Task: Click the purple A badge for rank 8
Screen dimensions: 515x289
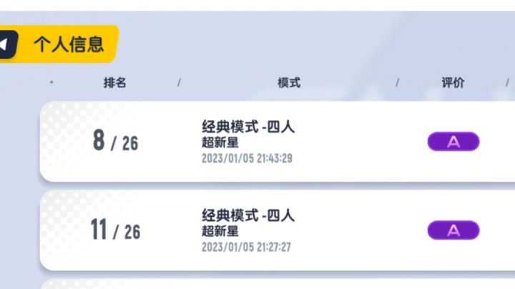Action: coord(453,142)
